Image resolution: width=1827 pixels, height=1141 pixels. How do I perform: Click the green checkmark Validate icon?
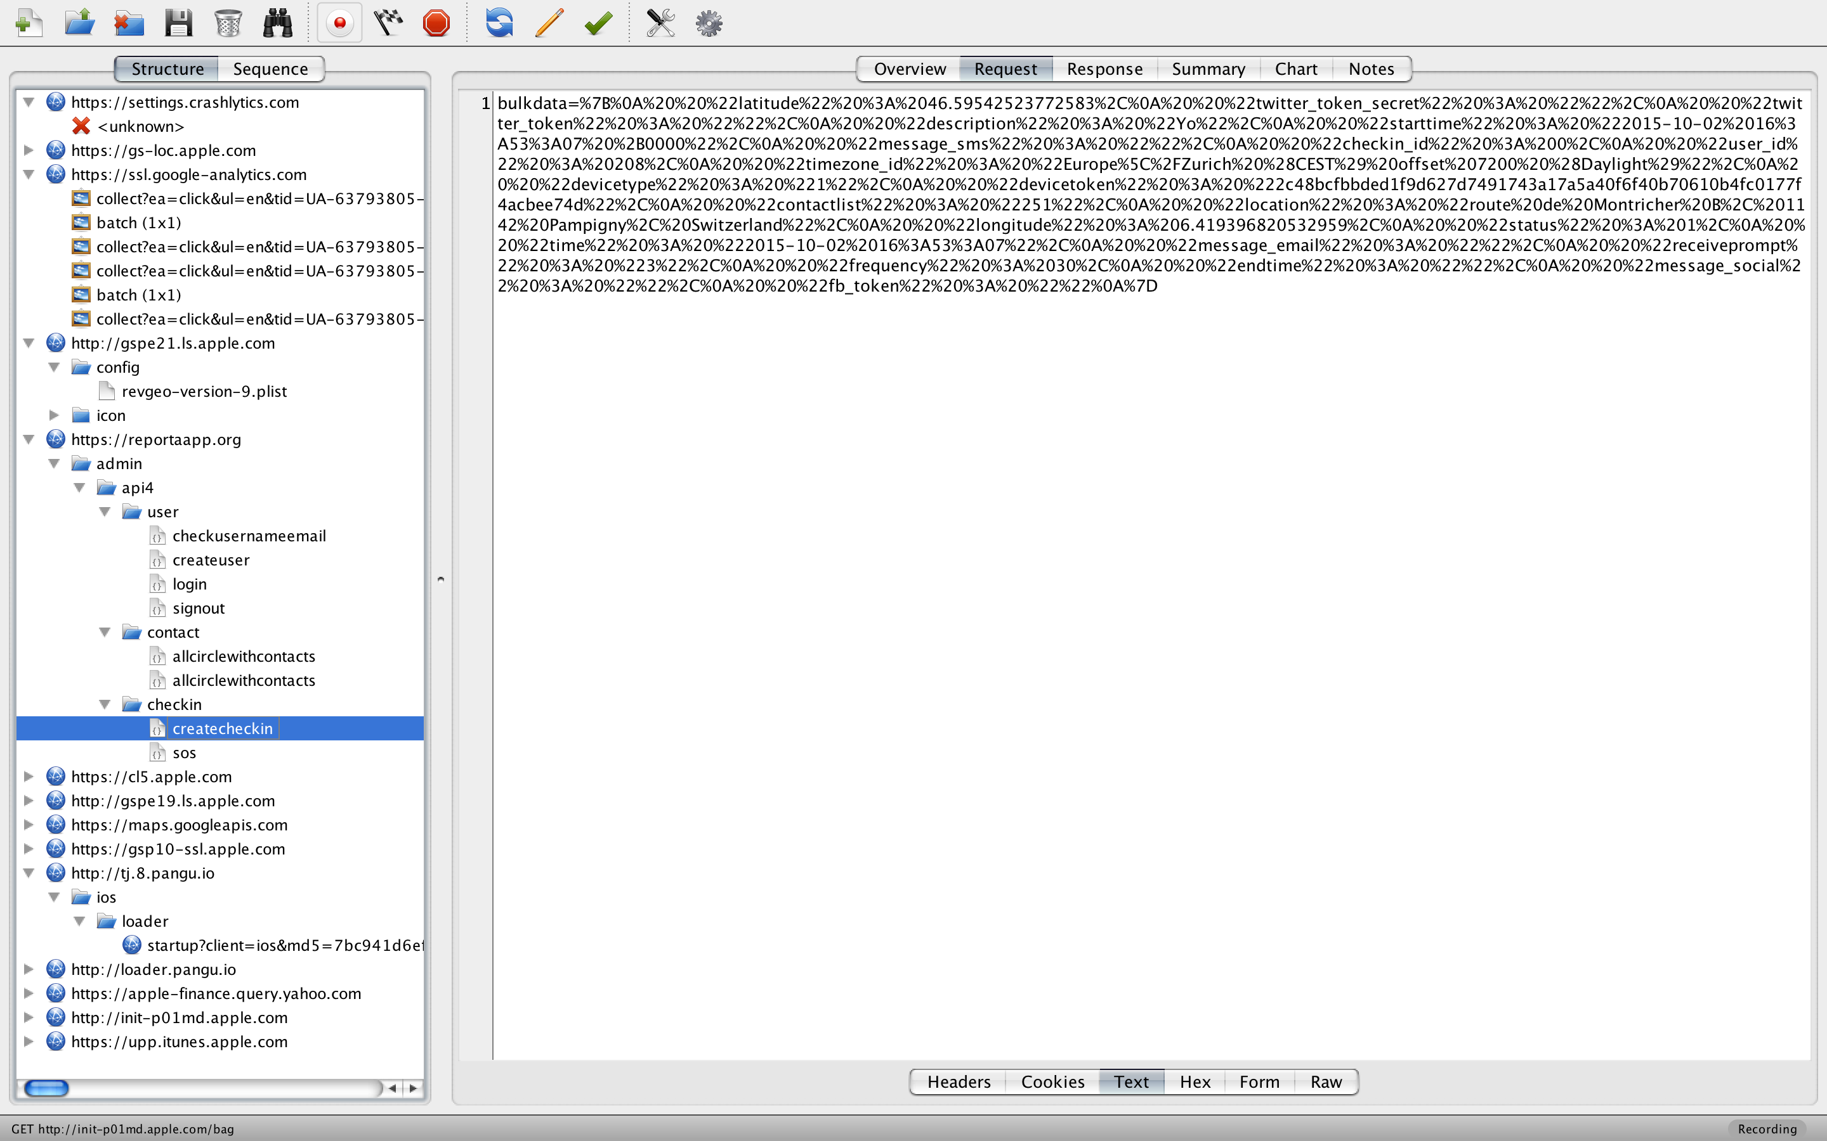click(x=598, y=23)
